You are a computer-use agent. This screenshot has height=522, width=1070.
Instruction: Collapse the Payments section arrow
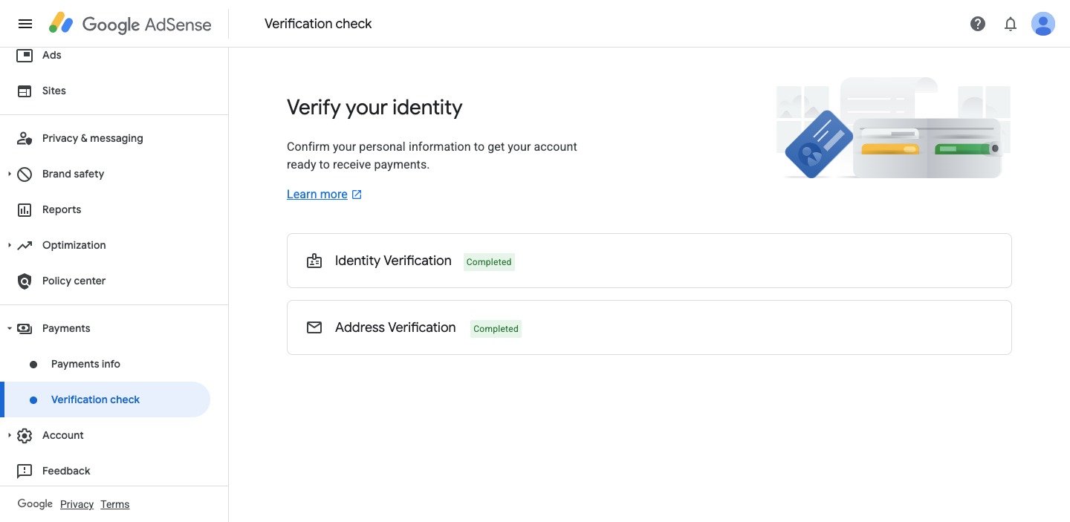[10, 328]
